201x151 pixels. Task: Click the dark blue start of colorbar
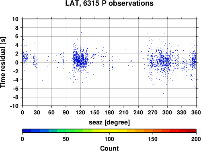pyautogui.click(x=27, y=131)
